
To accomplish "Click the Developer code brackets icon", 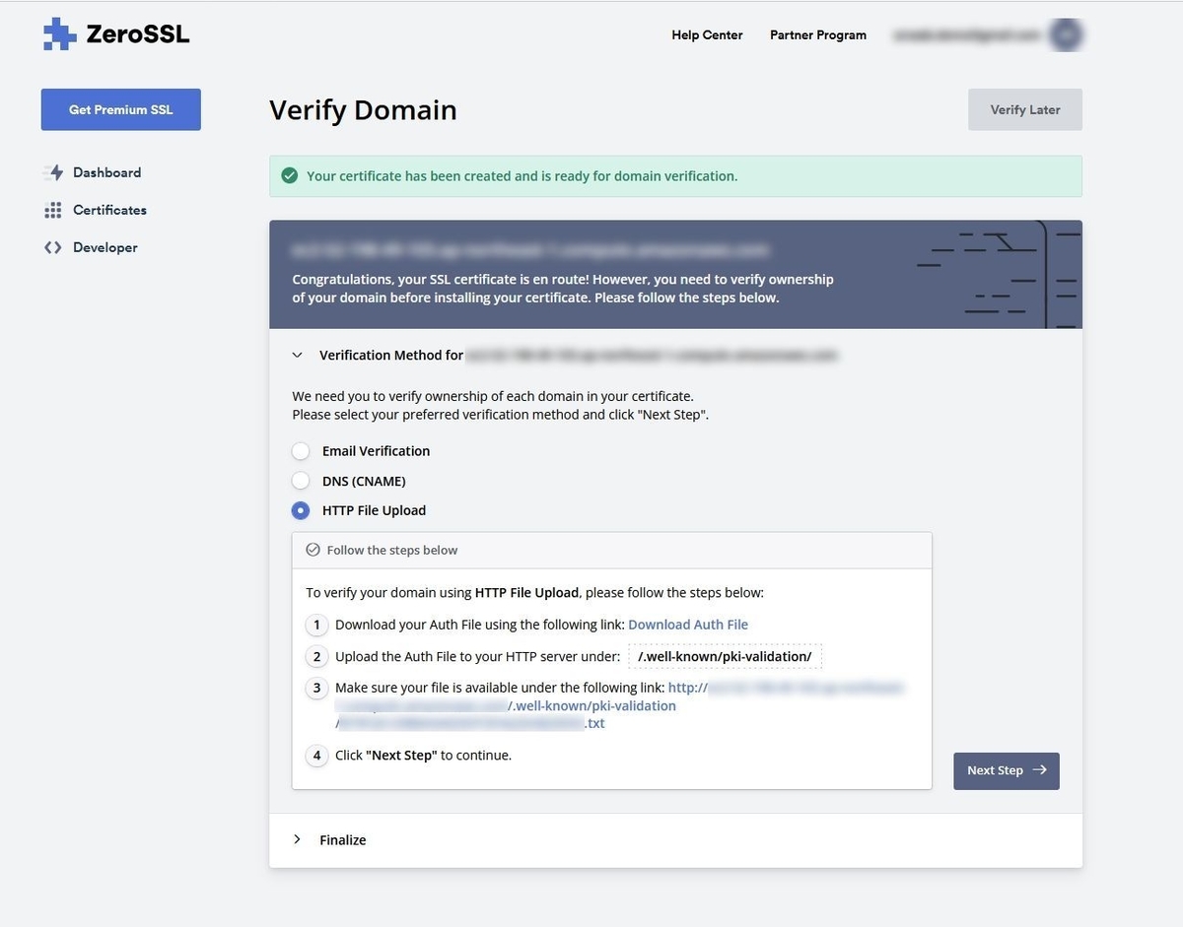I will click(x=53, y=247).
